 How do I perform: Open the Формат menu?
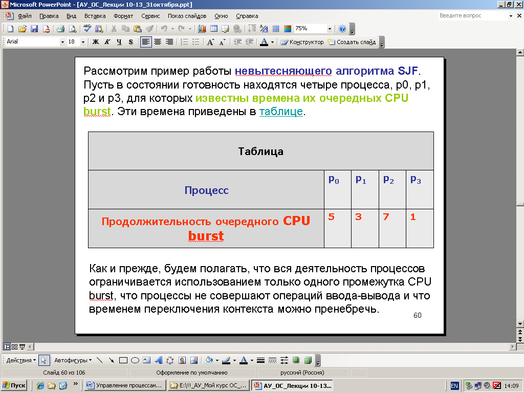[123, 16]
